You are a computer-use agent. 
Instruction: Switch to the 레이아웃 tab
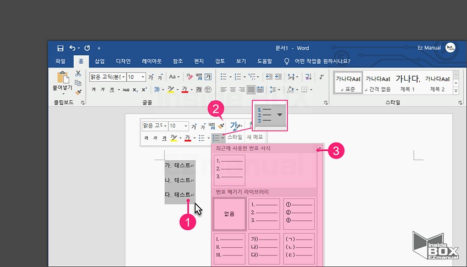(x=152, y=61)
